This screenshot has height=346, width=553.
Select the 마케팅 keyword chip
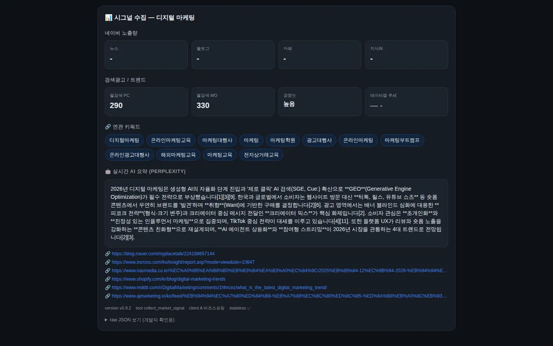click(x=251, y=140)
